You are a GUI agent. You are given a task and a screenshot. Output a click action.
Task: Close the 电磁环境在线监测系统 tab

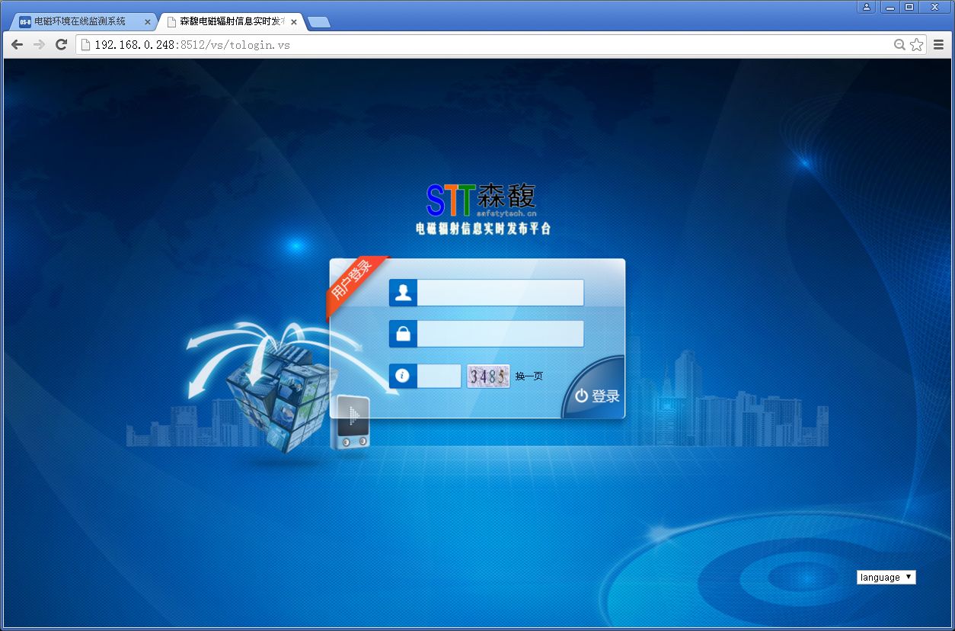click(148, 22)
